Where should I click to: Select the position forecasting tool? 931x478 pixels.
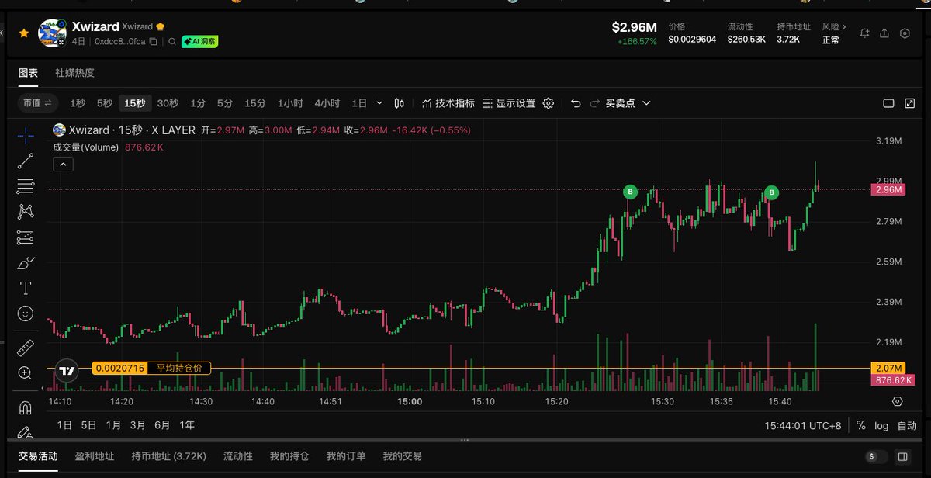coord(26,237)
